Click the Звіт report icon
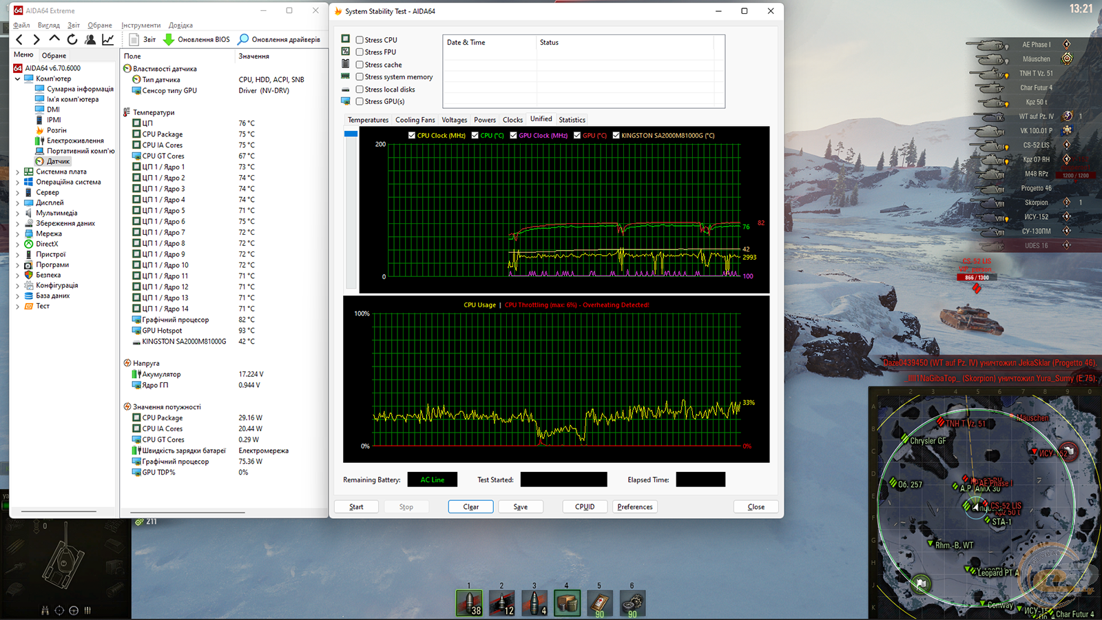Screen dimensions: 1102x620 pyautogui.click(x=134, y=40)
